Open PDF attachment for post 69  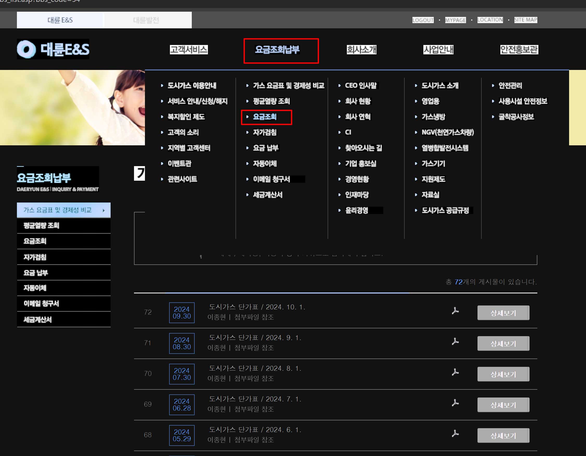[455, 403]
